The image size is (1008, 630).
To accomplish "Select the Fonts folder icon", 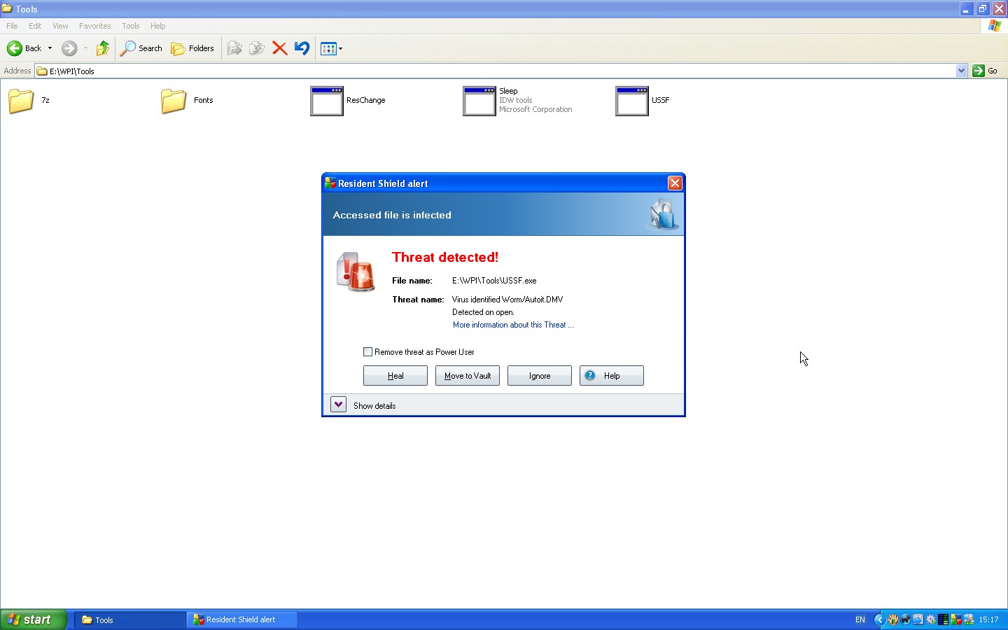I will pos(174,101).
